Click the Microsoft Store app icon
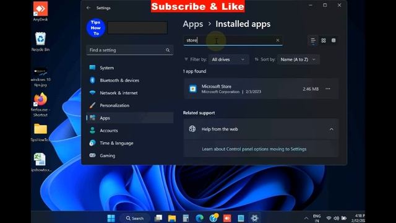Image resolution: width=396 pixels, height=223 pixels. click(x=192, y=89)
